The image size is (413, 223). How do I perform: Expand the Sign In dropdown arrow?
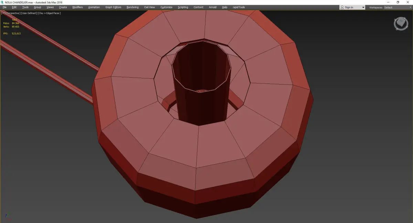[x=363, y=8]
